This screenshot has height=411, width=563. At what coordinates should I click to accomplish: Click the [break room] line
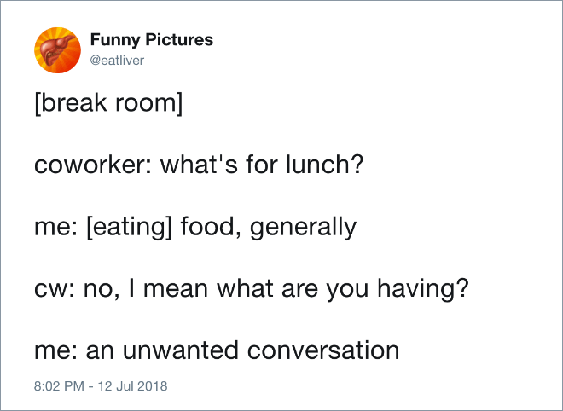tap(109, 103)
